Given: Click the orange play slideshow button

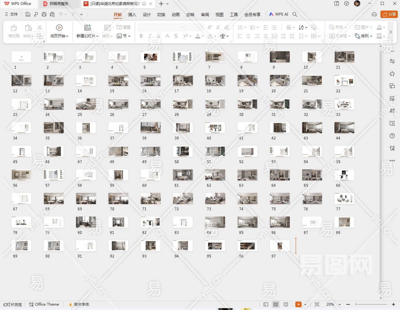Looking at the screenshot, I should [298, 304].
